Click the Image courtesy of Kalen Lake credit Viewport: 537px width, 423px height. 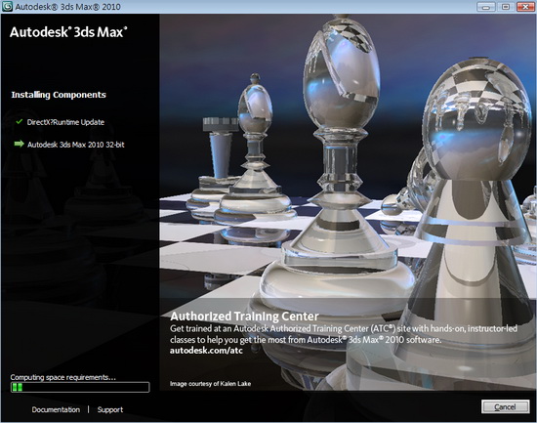pos(210,384)
